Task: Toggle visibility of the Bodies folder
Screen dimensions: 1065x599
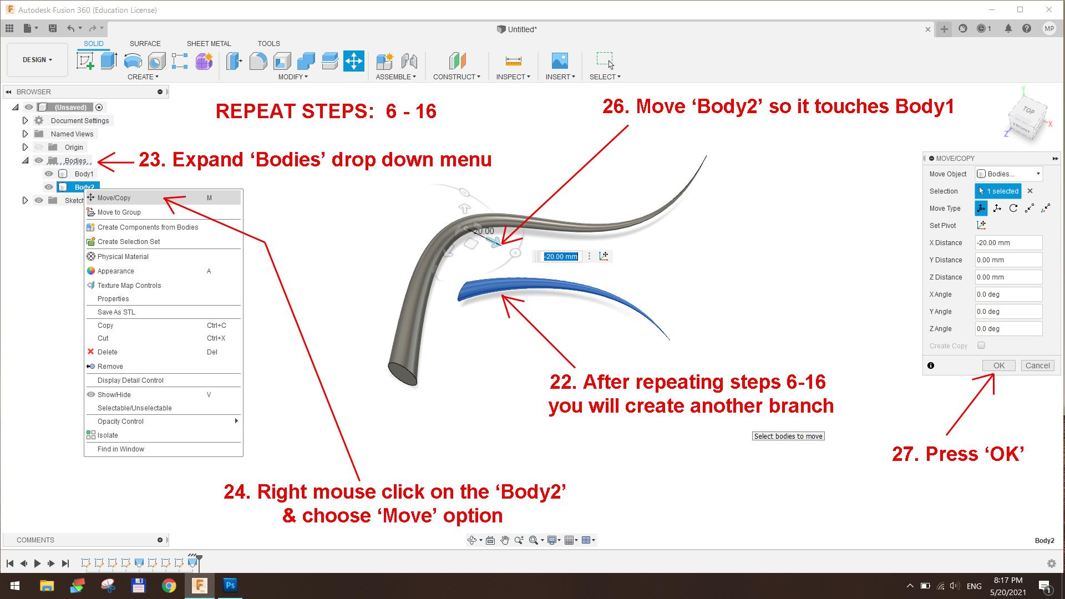Action: click(x=39, y=161)
